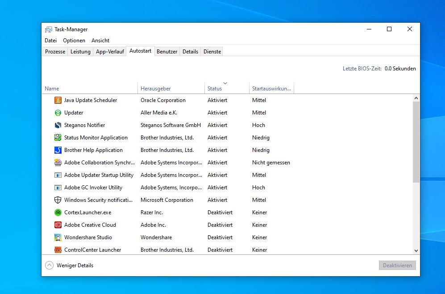This screenshot has width=445, height=294.
Task: Select the Java Update Scheduler row name
Action: pos(91,100)
